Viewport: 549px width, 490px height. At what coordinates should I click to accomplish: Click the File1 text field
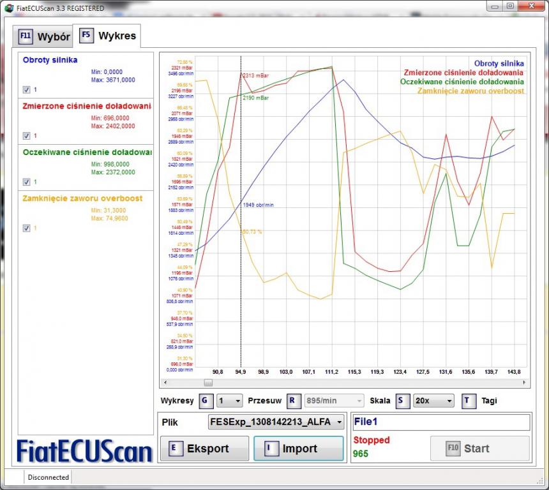pos(441,422)
